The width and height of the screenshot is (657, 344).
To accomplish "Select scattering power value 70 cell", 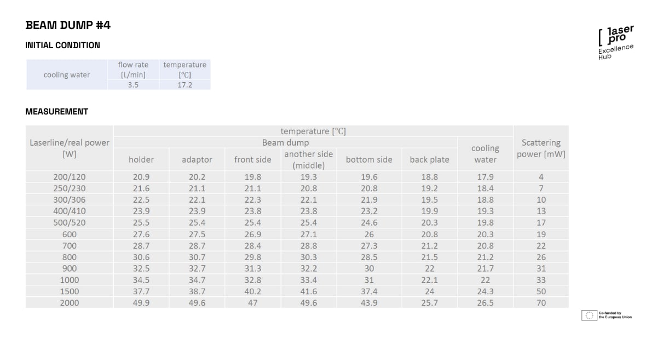I will [540, 302].
